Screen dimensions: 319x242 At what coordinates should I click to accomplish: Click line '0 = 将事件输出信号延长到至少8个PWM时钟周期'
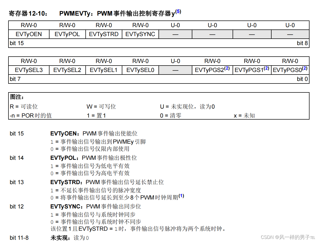click(114, 197)
